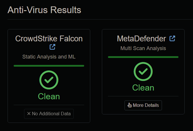
Task: Click the CrowdStrike Falcon green checkmark circle
Action: click(x=49, y=80)
